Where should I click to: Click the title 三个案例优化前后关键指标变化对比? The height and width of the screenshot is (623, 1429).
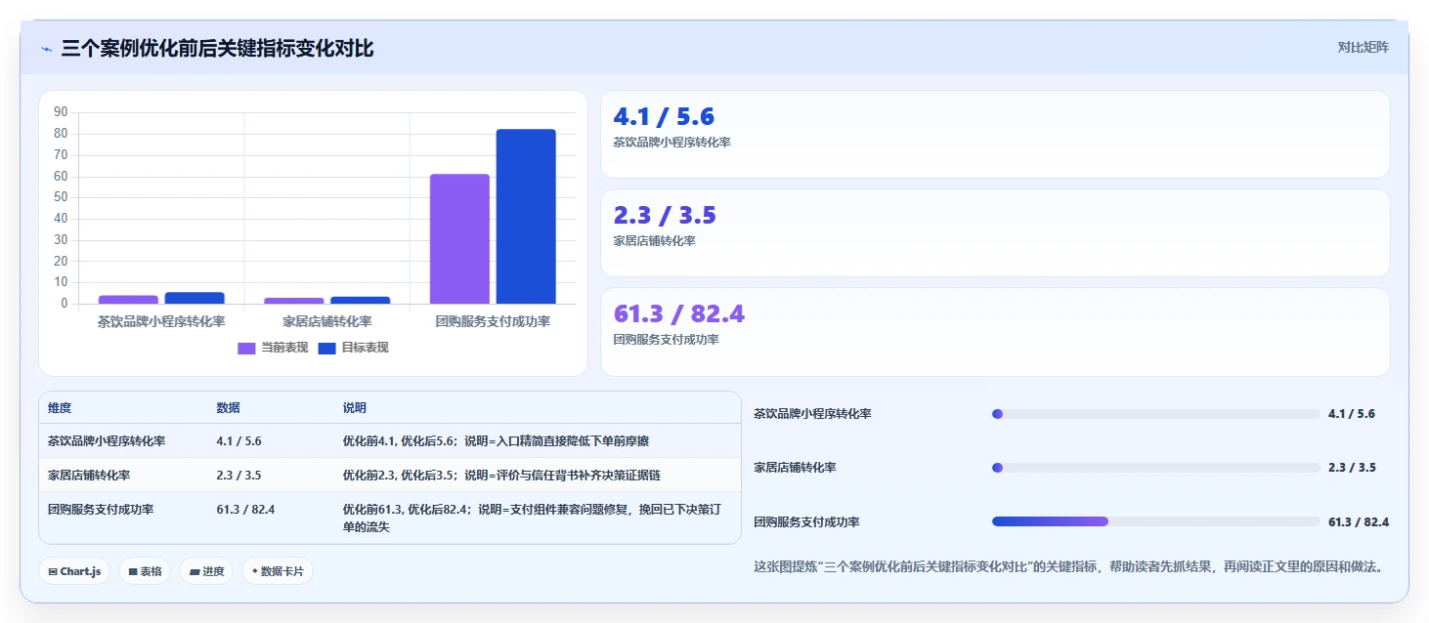click(x=217, y=48)
